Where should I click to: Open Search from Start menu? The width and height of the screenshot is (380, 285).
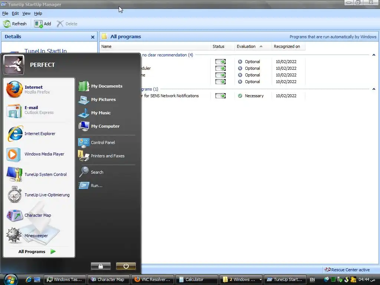coord(107,172)
